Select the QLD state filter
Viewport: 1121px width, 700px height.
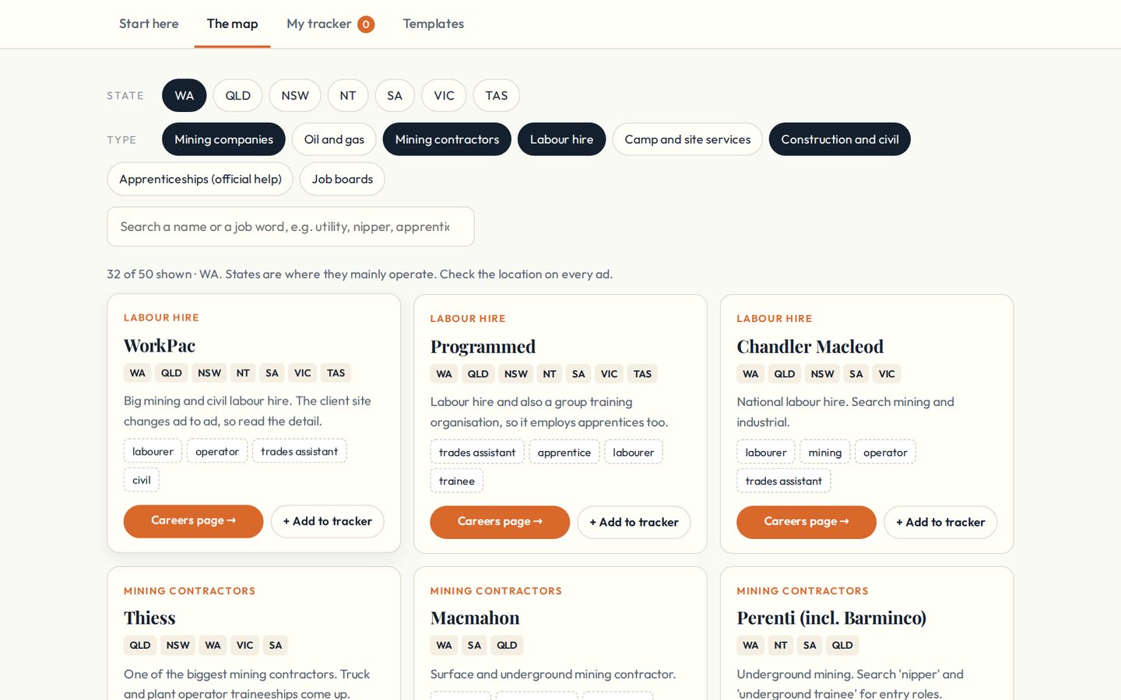[237, 96]
